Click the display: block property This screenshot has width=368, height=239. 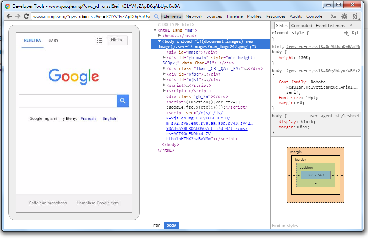tap(297, 122)
